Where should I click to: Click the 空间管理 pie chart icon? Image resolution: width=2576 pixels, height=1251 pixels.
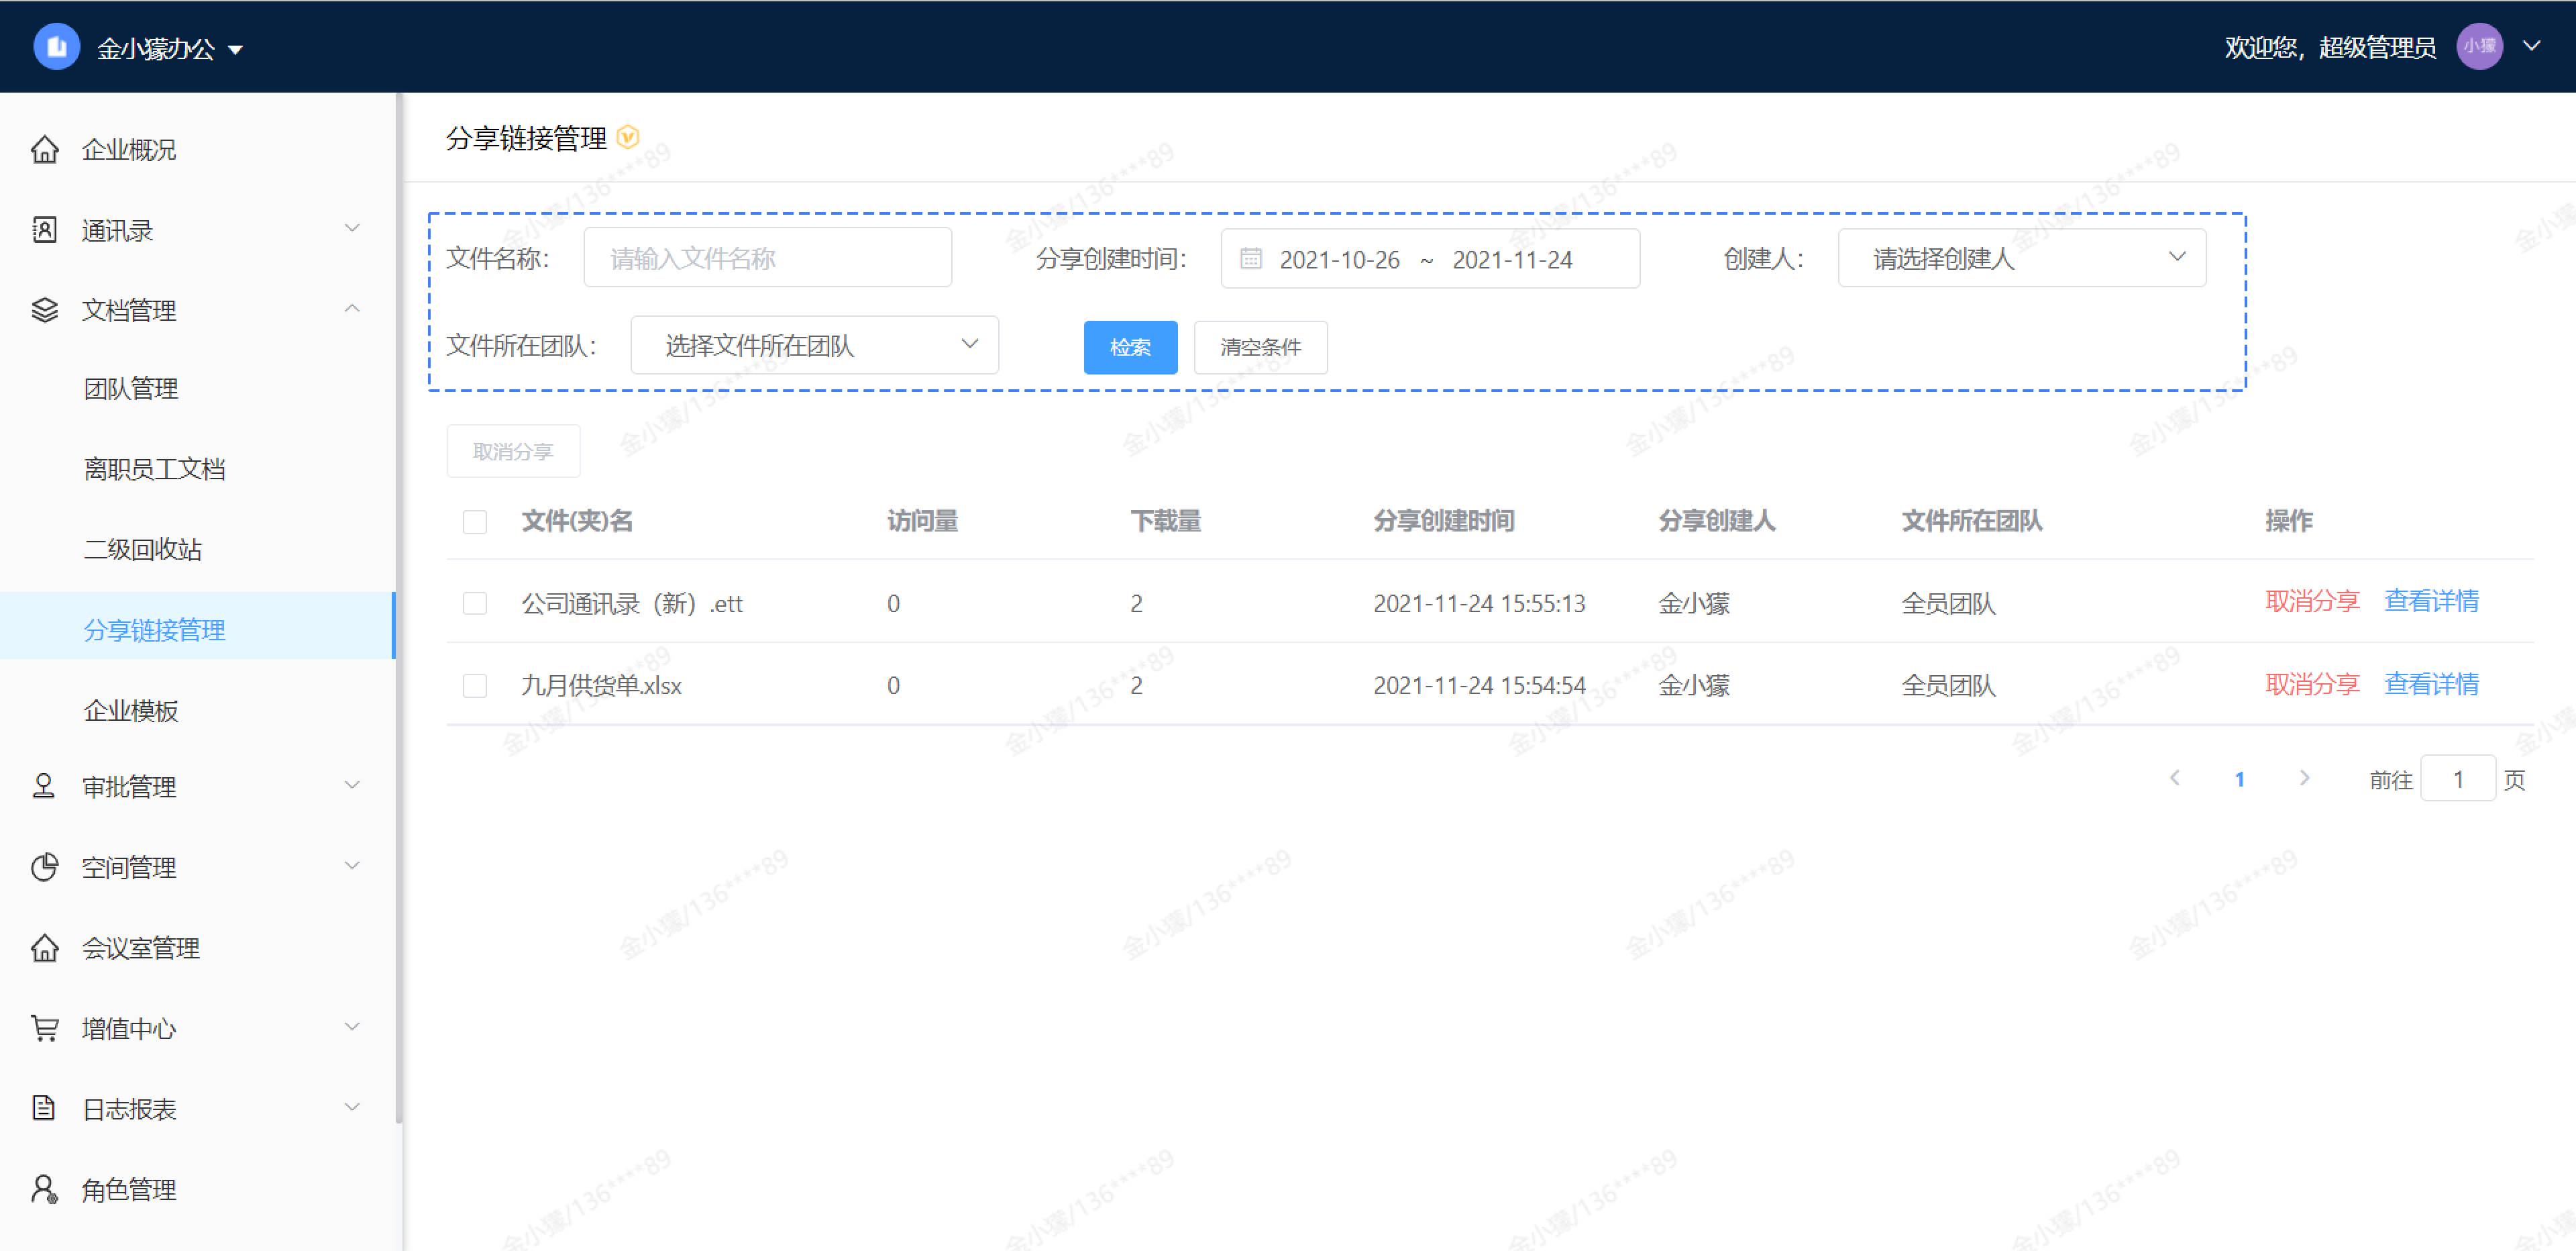pyautogui.click(x=45, y=866)
